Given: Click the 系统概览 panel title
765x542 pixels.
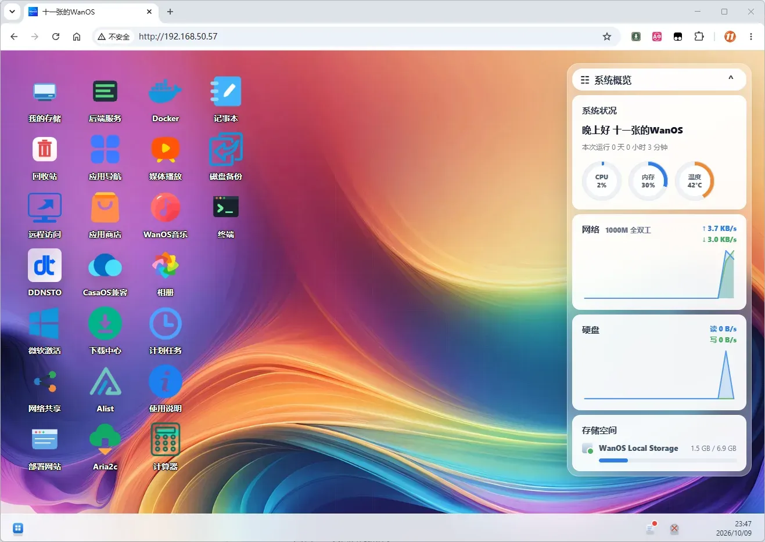Looking at the screenshot, I should [x=613, y=80].
